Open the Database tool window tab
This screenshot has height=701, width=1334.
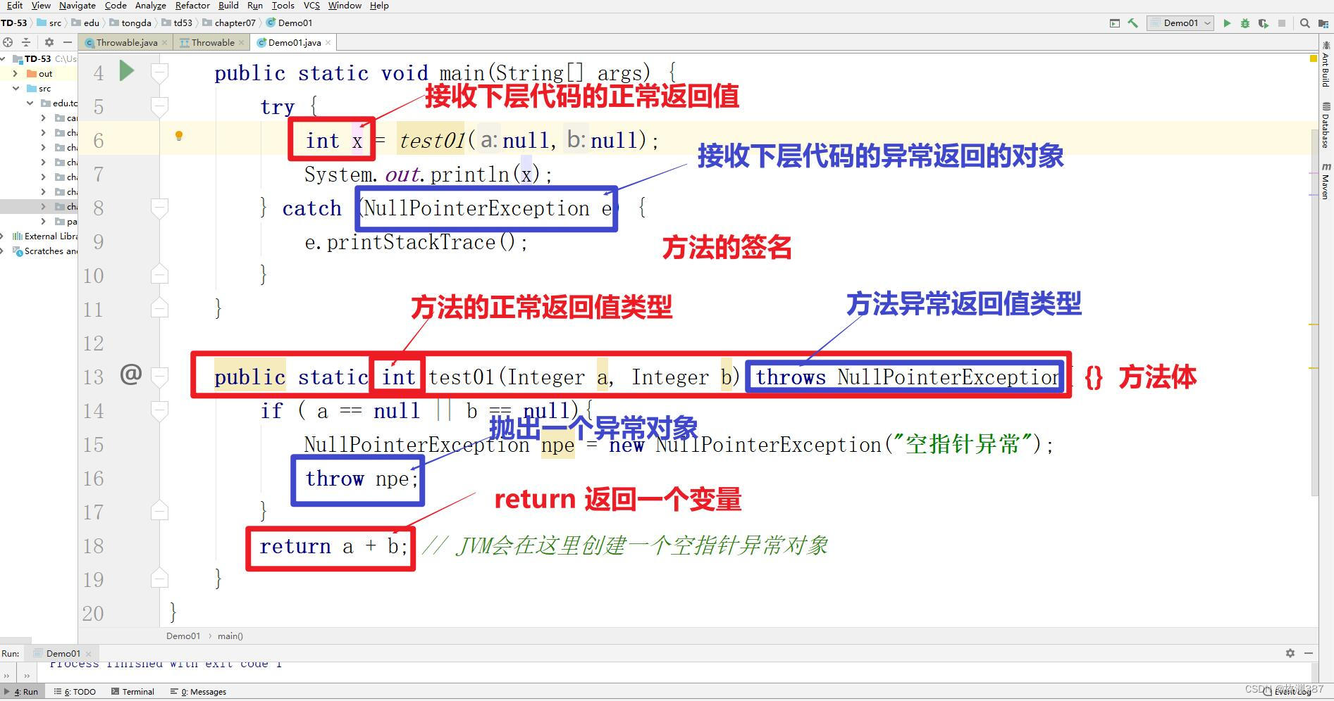coord(1325,127)
